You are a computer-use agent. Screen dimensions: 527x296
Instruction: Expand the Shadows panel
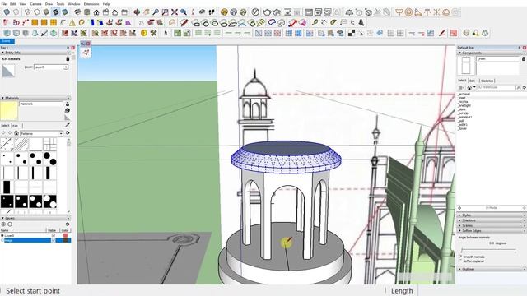point(460,220)
